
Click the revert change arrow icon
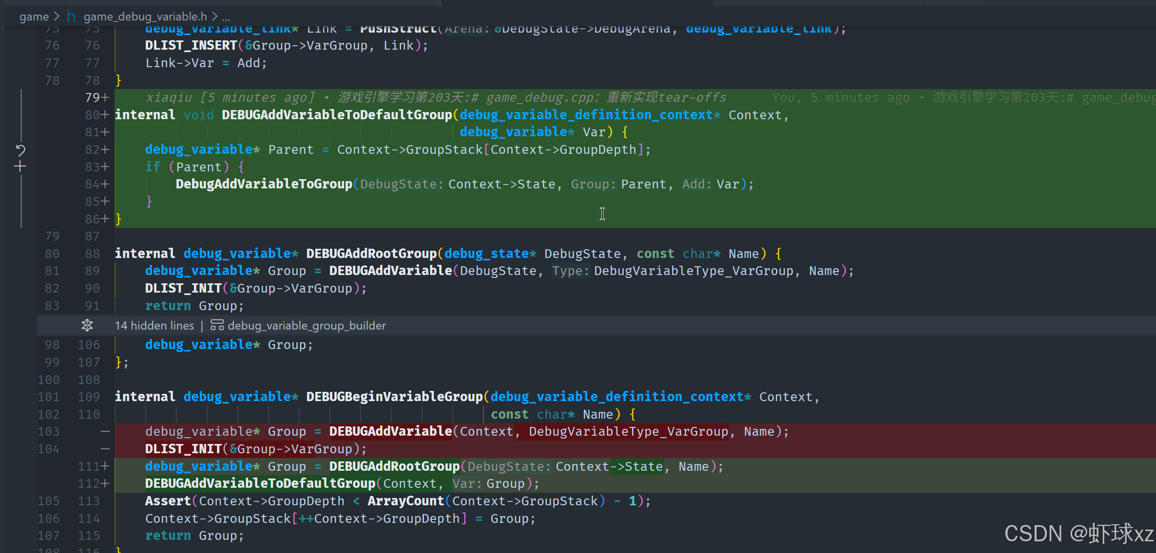20,150
